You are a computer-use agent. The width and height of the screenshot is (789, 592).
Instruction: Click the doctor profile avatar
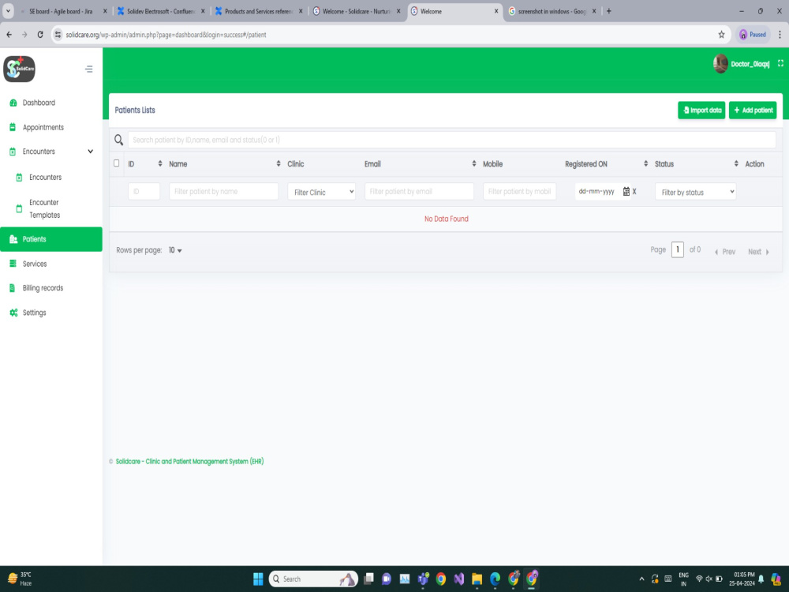pos(720,64)
